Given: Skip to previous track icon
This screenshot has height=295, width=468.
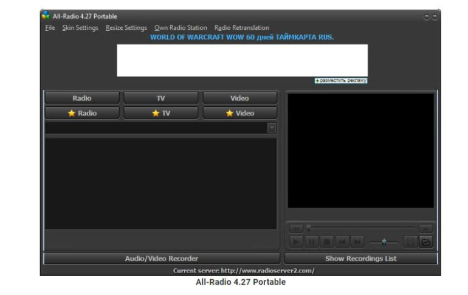Looking at the screenshot, I should 342,242.
